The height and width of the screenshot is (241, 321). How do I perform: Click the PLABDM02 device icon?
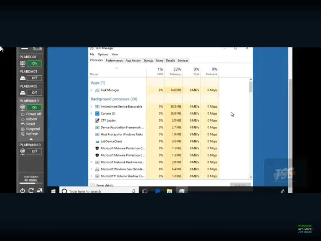click(23, 93)
